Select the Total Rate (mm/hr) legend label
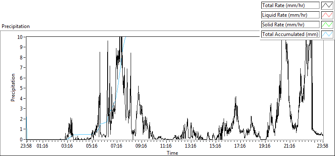Screen dimensions: 335x156 click(x=290, y=5)
